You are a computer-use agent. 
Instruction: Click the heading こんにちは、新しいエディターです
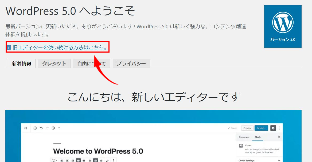(153, 97)
